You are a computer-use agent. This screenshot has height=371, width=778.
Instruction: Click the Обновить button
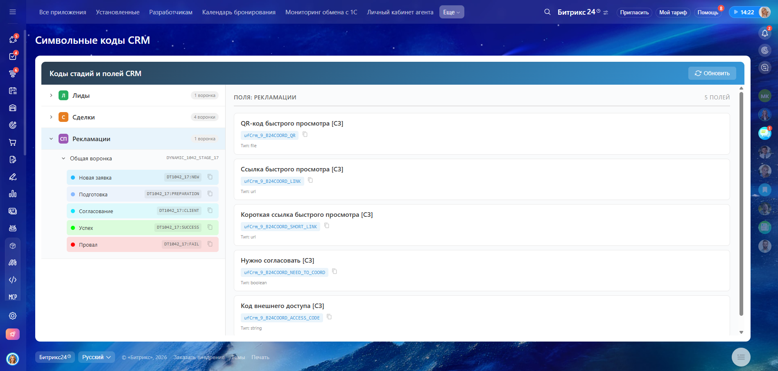(x=712, y=73)
